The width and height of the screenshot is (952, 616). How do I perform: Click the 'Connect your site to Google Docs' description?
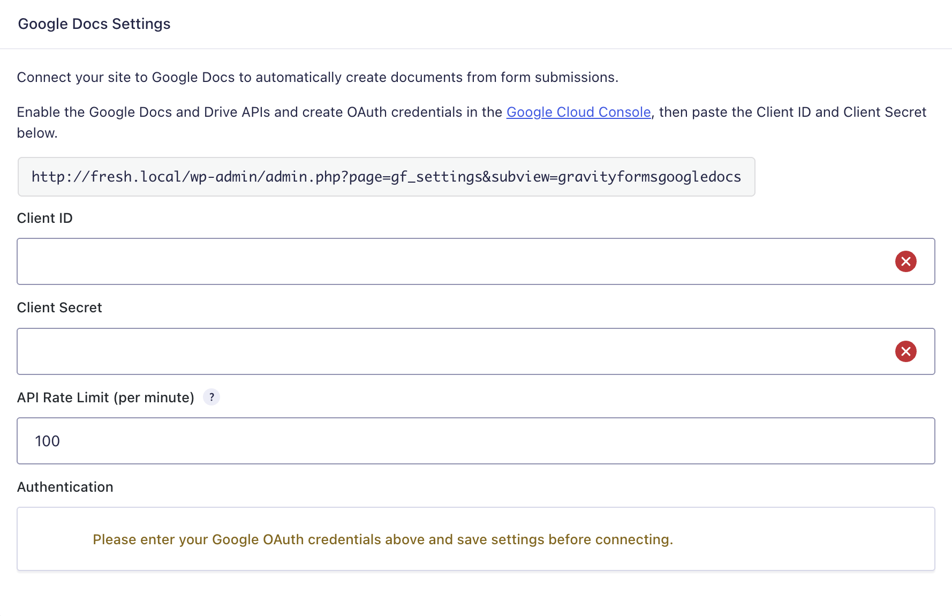click(x=318, y=77)
